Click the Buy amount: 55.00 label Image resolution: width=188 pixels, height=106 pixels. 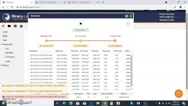tap(46, 46)
